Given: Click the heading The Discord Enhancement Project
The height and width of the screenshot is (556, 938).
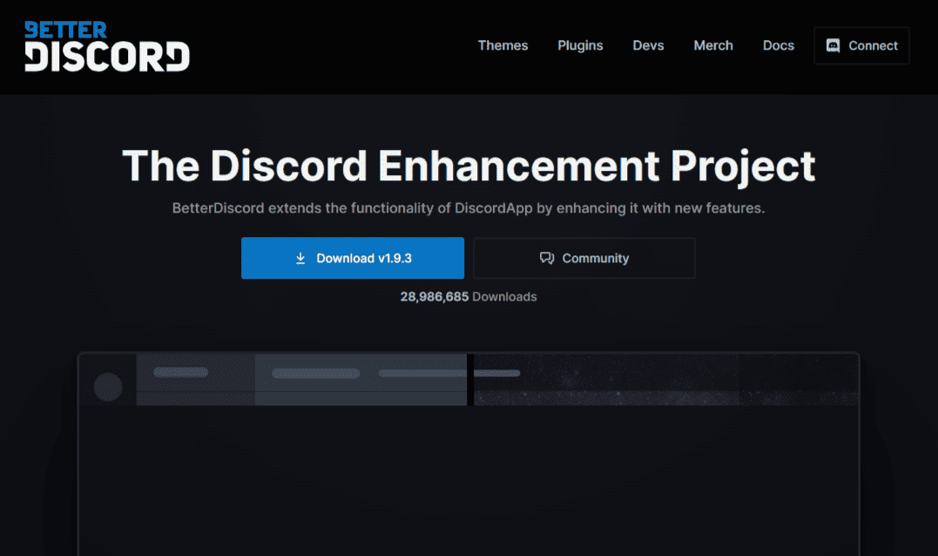Looking at the screenshot, I should click(x=469, y=166).
